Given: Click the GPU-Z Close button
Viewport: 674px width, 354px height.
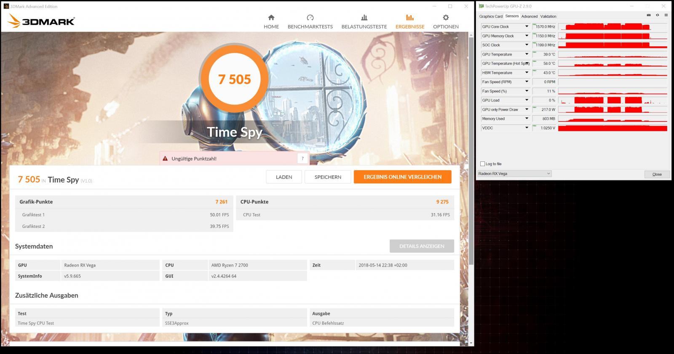Looking at the screenshot, I should point(657,174).
